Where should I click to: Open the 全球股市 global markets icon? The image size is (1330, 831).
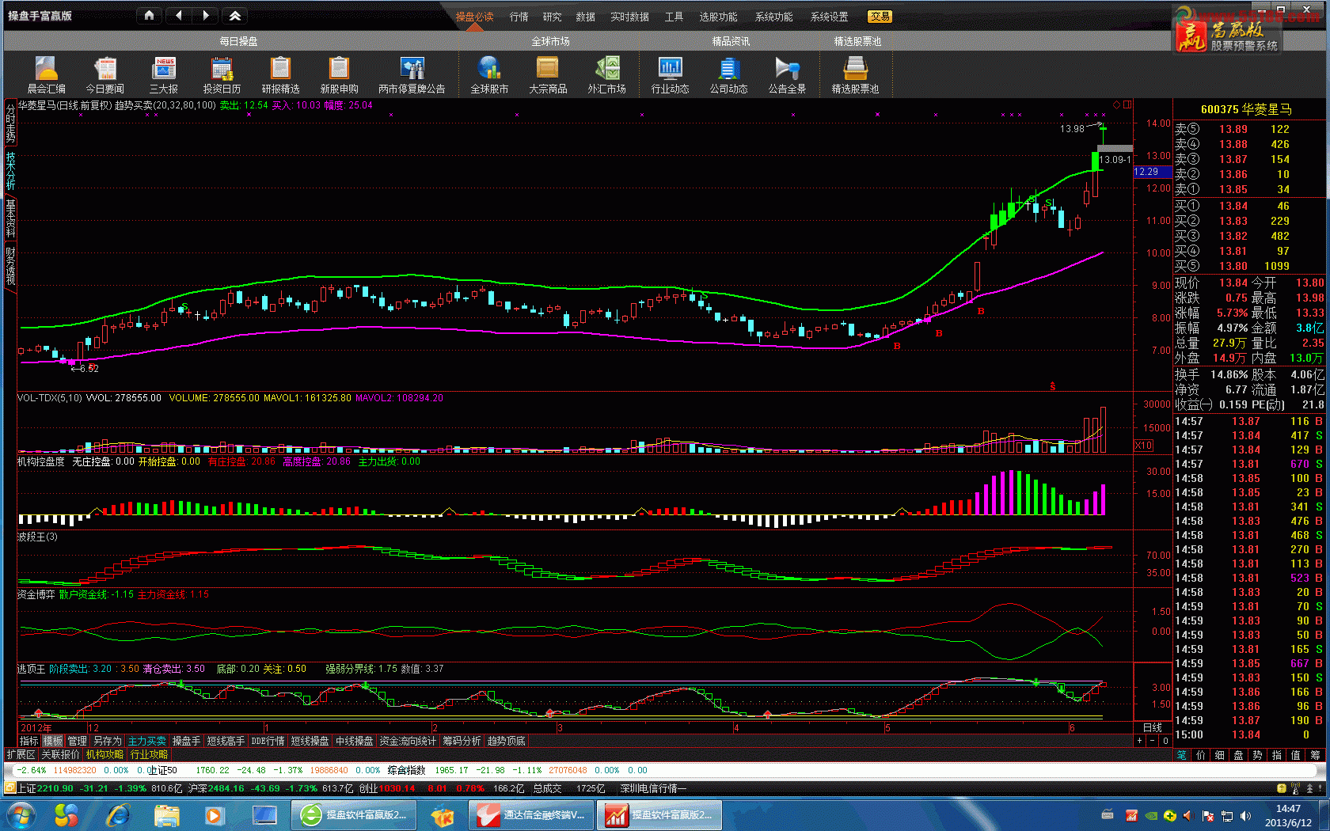point(489,75)
